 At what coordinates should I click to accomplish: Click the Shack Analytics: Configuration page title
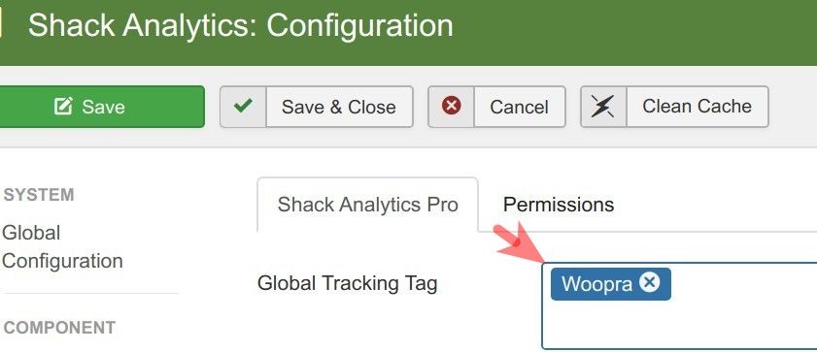pyautogui.click(x=240, y=26)
